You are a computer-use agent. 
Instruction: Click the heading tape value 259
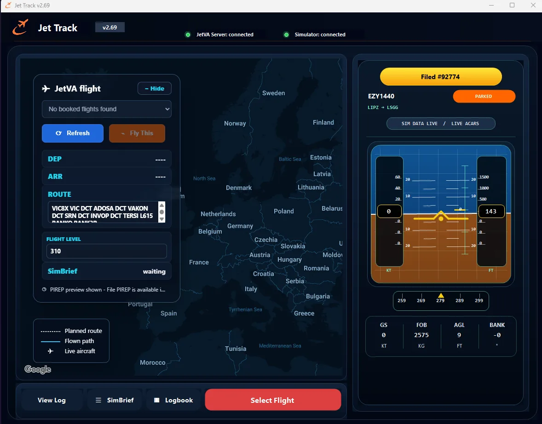[402, 301]
